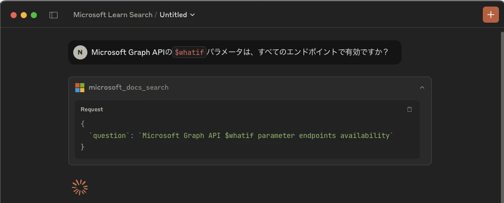
Task: Click the red close window button
Action: (x=14, y=15)
